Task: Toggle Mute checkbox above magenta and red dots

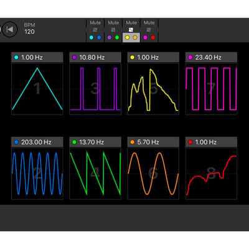Action: coord(149,30)
